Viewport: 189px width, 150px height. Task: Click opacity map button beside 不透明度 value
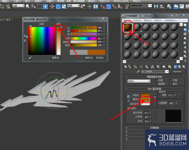click(x=181, y=103)
